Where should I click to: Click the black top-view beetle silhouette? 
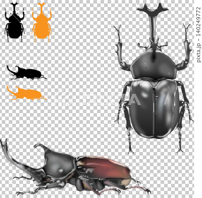[14, 22]
